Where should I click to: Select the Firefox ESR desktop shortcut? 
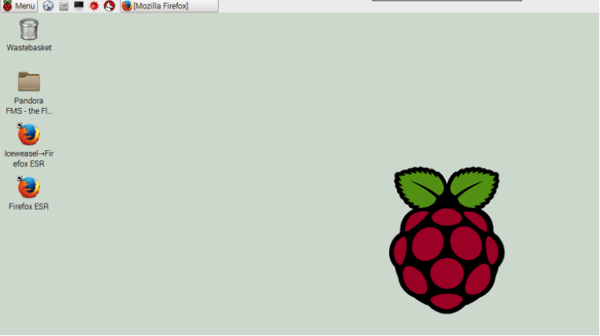point(29,187)
